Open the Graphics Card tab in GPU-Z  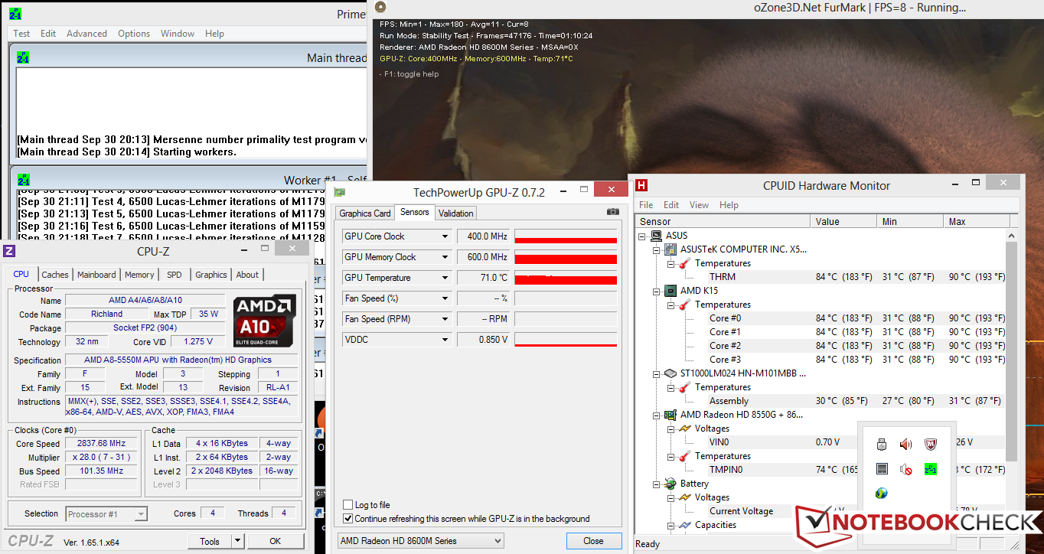tap(365, 213)
